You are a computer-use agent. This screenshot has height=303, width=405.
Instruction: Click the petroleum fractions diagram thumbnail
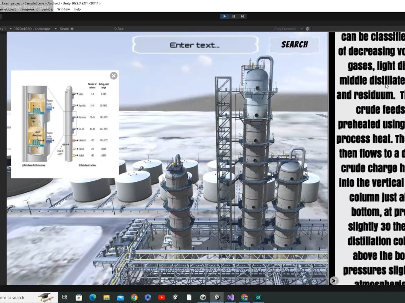point(65,123)
